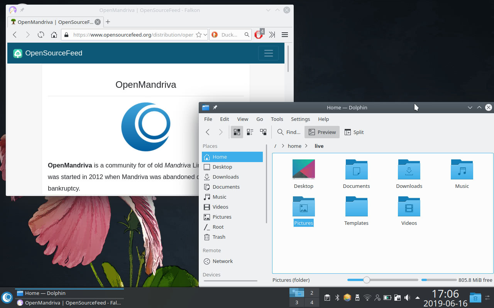This screenshot has height=308, width=494.
Task: Split the Dolphin view
Action: (354, 132)
